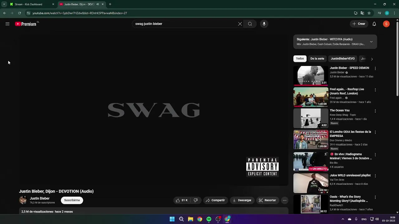Click the Compartir share button
The height and width of the screenshot is (224, 399).
click(x=215, y=200)
